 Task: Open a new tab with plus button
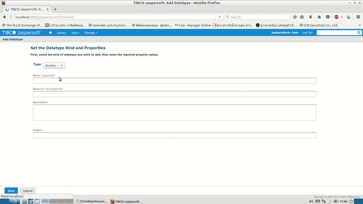[x=55, y=9]
